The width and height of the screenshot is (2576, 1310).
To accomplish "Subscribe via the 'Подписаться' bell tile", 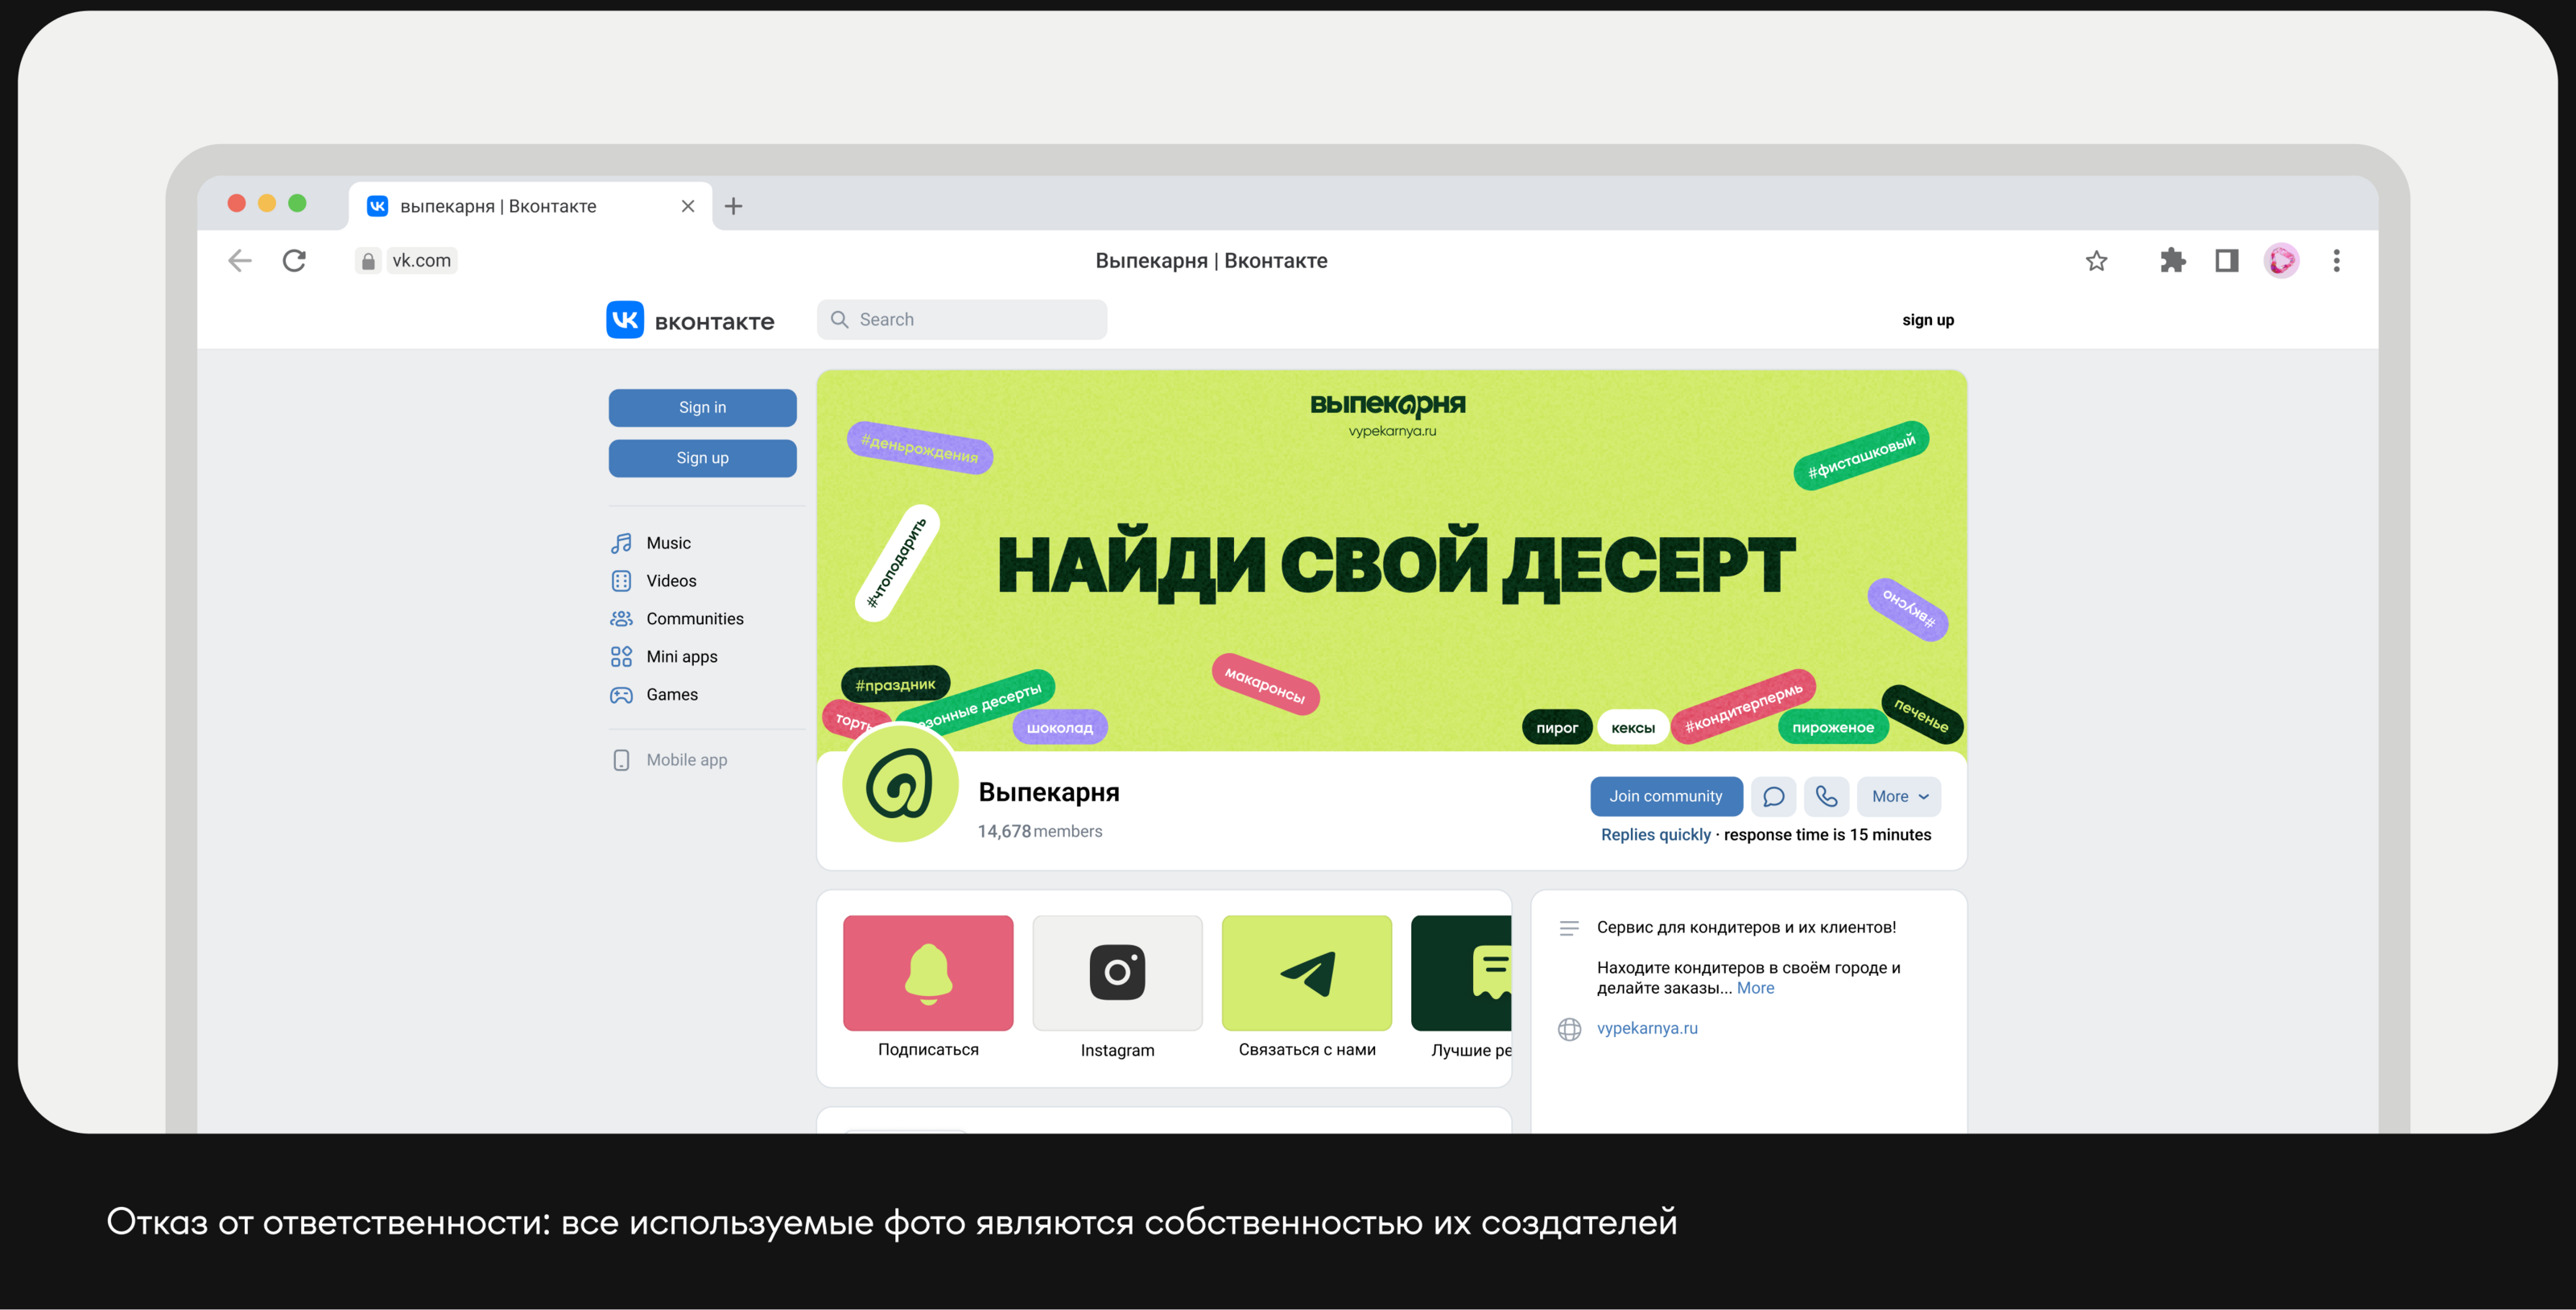I will click(x=927, y=972).
